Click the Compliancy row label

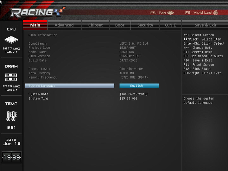(37, 43)
